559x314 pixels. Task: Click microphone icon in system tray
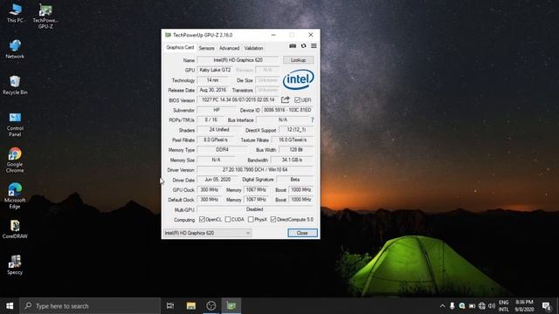452,306
